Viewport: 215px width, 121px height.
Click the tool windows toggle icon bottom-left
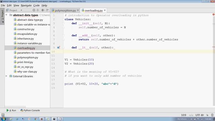click(x=3, y=115)
